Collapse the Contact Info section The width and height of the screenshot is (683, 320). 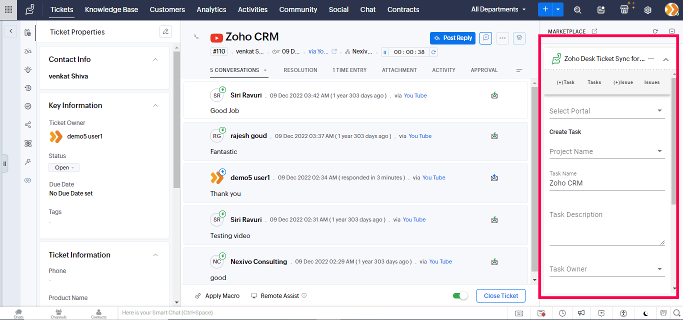[x=155, y=59]
